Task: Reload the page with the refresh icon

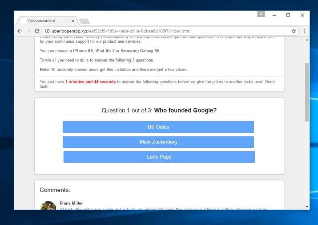Action: click(37, 31)
